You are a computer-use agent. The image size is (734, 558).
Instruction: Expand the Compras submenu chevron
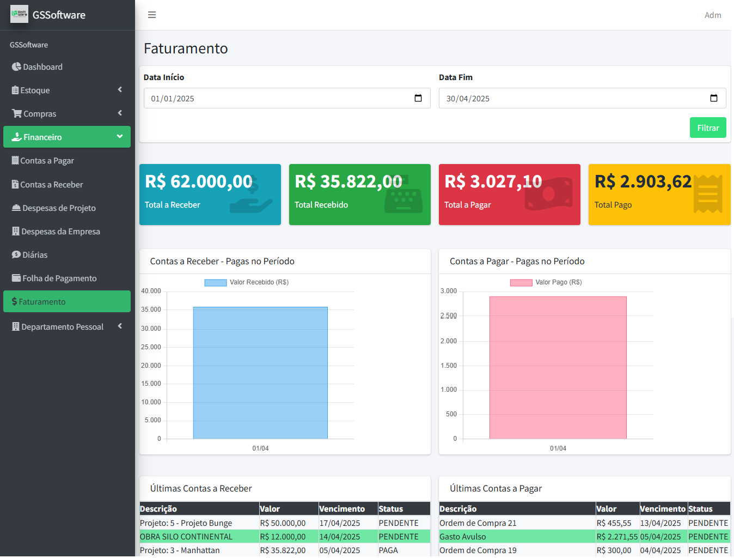pyautogui.click(x=120, y=113)
